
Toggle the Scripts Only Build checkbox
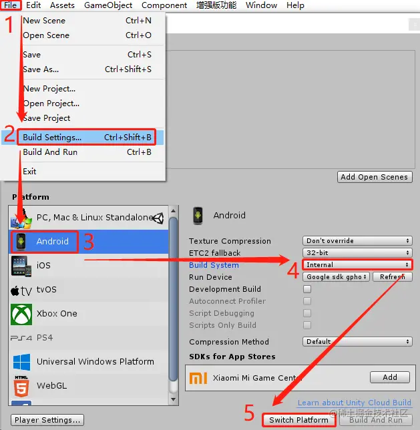[x=307, y=325]
